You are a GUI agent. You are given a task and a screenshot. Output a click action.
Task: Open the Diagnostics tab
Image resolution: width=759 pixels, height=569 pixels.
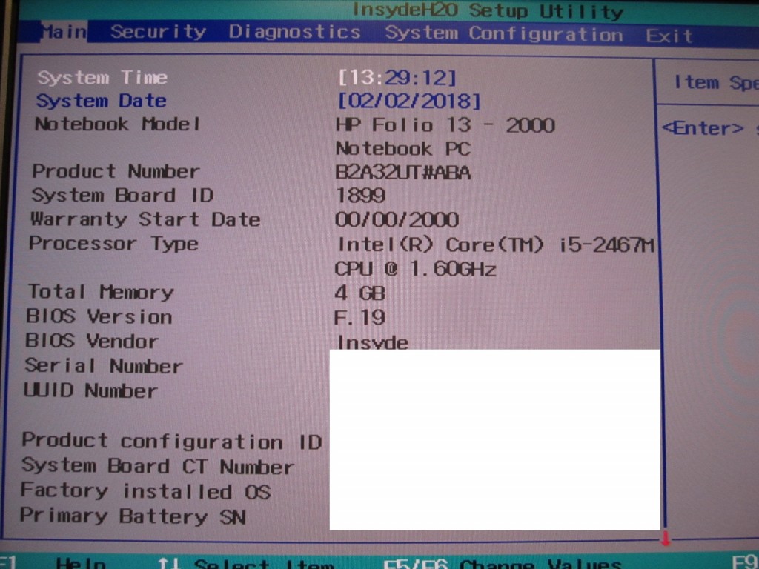click(295, 32)
